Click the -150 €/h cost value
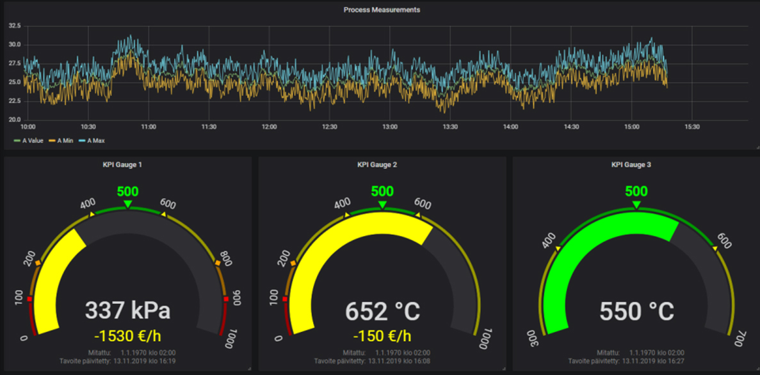This screenshot has width=760, height=375. coord(382,335)
